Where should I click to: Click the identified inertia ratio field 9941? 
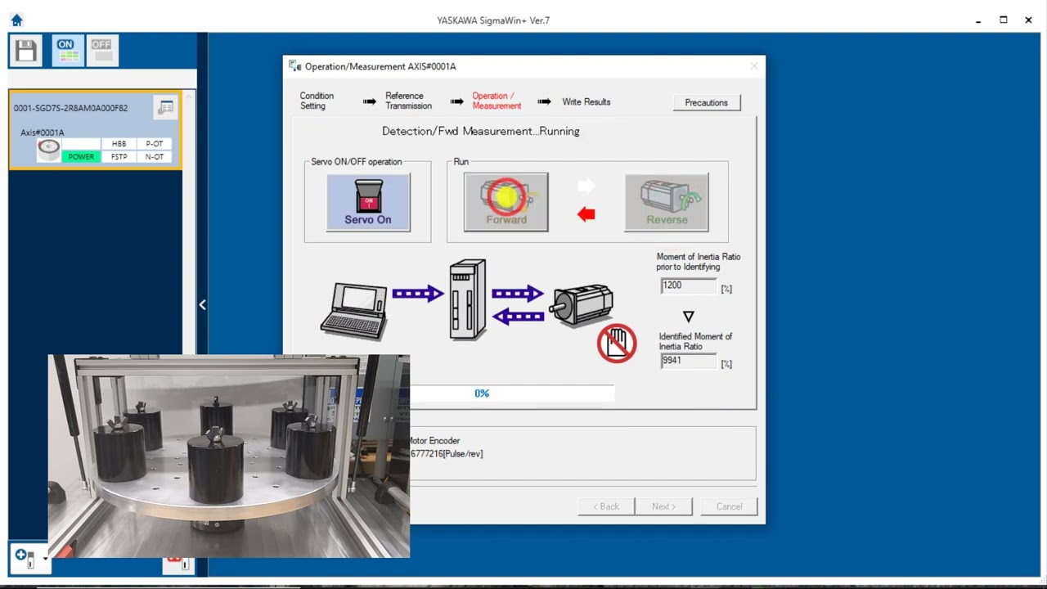point(688,361)
